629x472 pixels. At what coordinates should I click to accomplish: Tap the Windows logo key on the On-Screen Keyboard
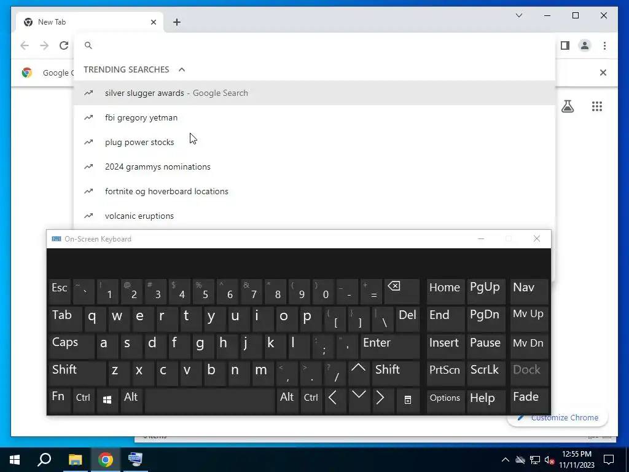pos(107,401)
